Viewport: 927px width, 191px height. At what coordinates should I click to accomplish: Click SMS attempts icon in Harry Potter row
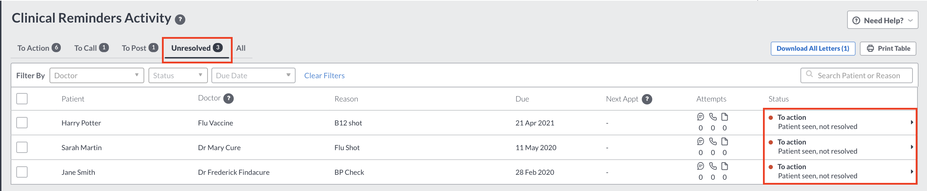click(x=700, y=117)
